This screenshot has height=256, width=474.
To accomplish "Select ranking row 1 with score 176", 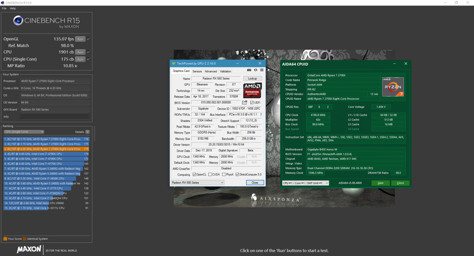I will (x=46, y=139).
